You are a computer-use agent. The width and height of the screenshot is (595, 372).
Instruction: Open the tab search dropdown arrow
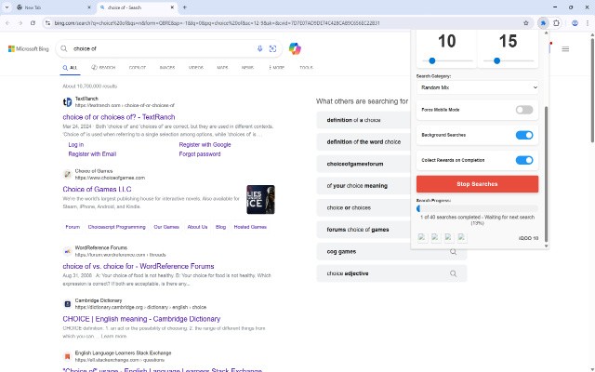click(7, 7)
